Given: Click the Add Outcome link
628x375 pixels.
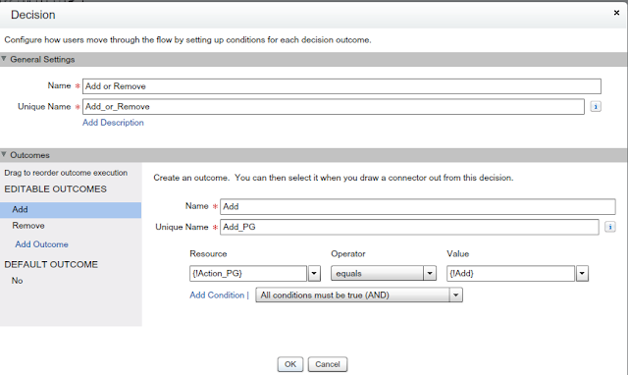Looking at the screenshot, I should pyautogui.click(x=41, y=244).
